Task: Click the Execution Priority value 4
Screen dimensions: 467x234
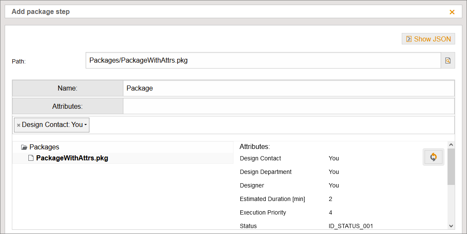Action: point(330,212)
